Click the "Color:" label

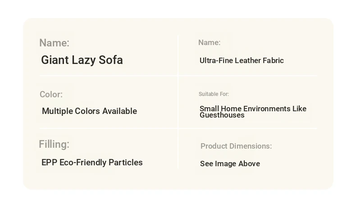click(51, 95)
